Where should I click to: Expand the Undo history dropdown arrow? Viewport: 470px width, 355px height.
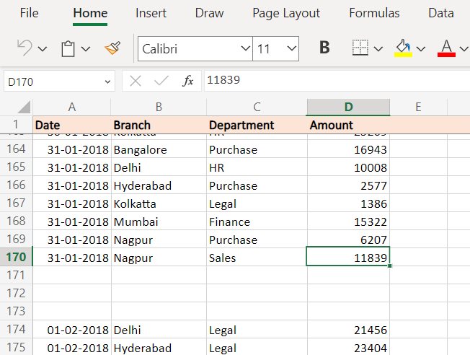pos(43,49)
